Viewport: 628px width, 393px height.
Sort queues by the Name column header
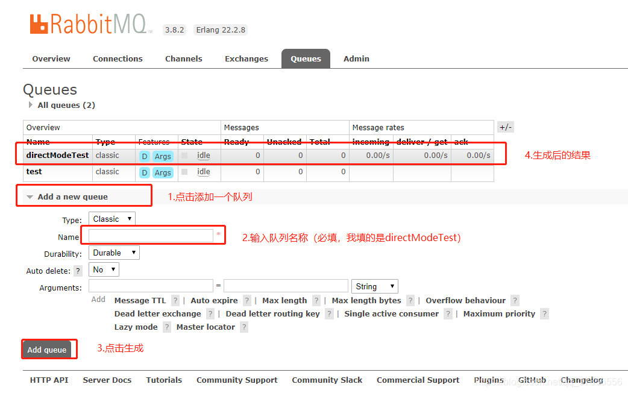38,142
